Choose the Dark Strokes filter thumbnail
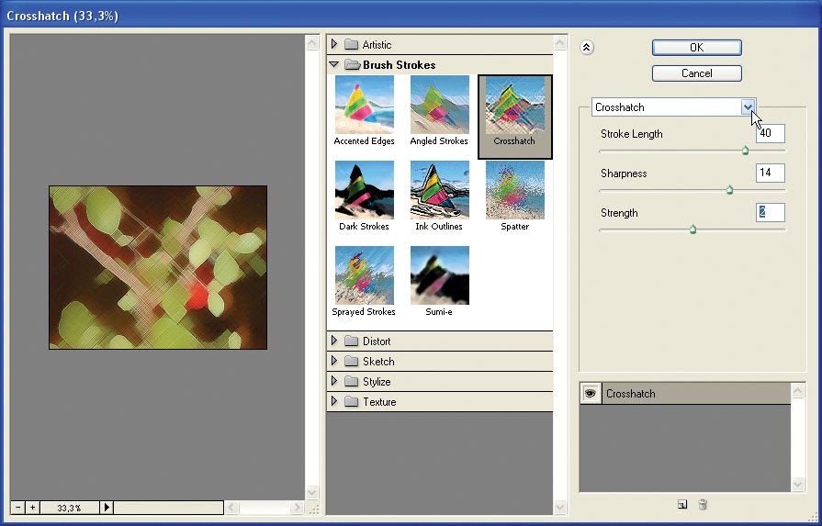 [x=365, y=190]
